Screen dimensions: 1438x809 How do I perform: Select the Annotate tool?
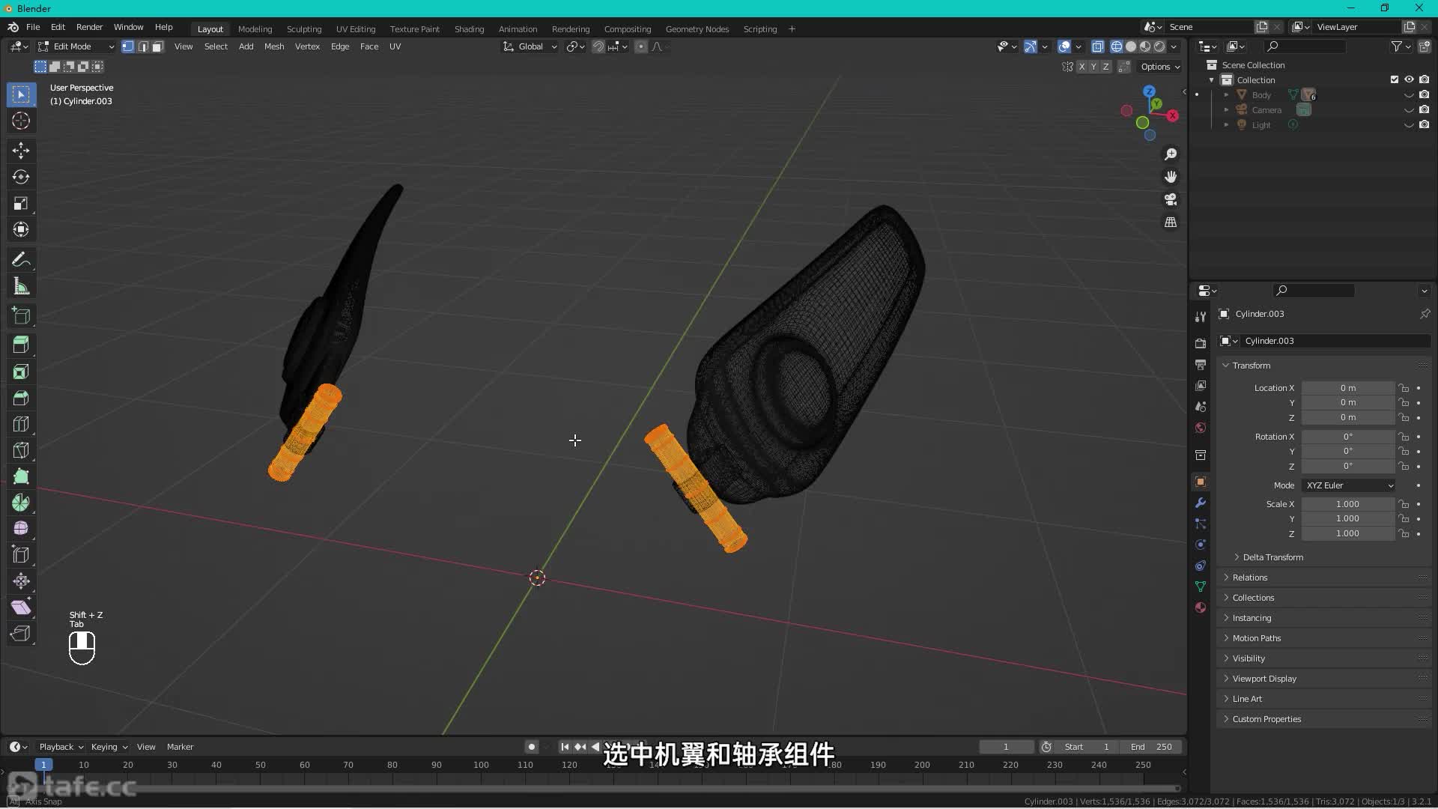coord(21,260)
